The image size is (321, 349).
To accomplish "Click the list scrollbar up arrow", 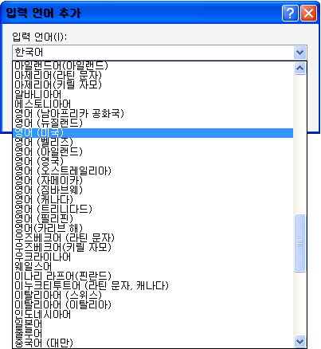I will click(x=300, y=69).
